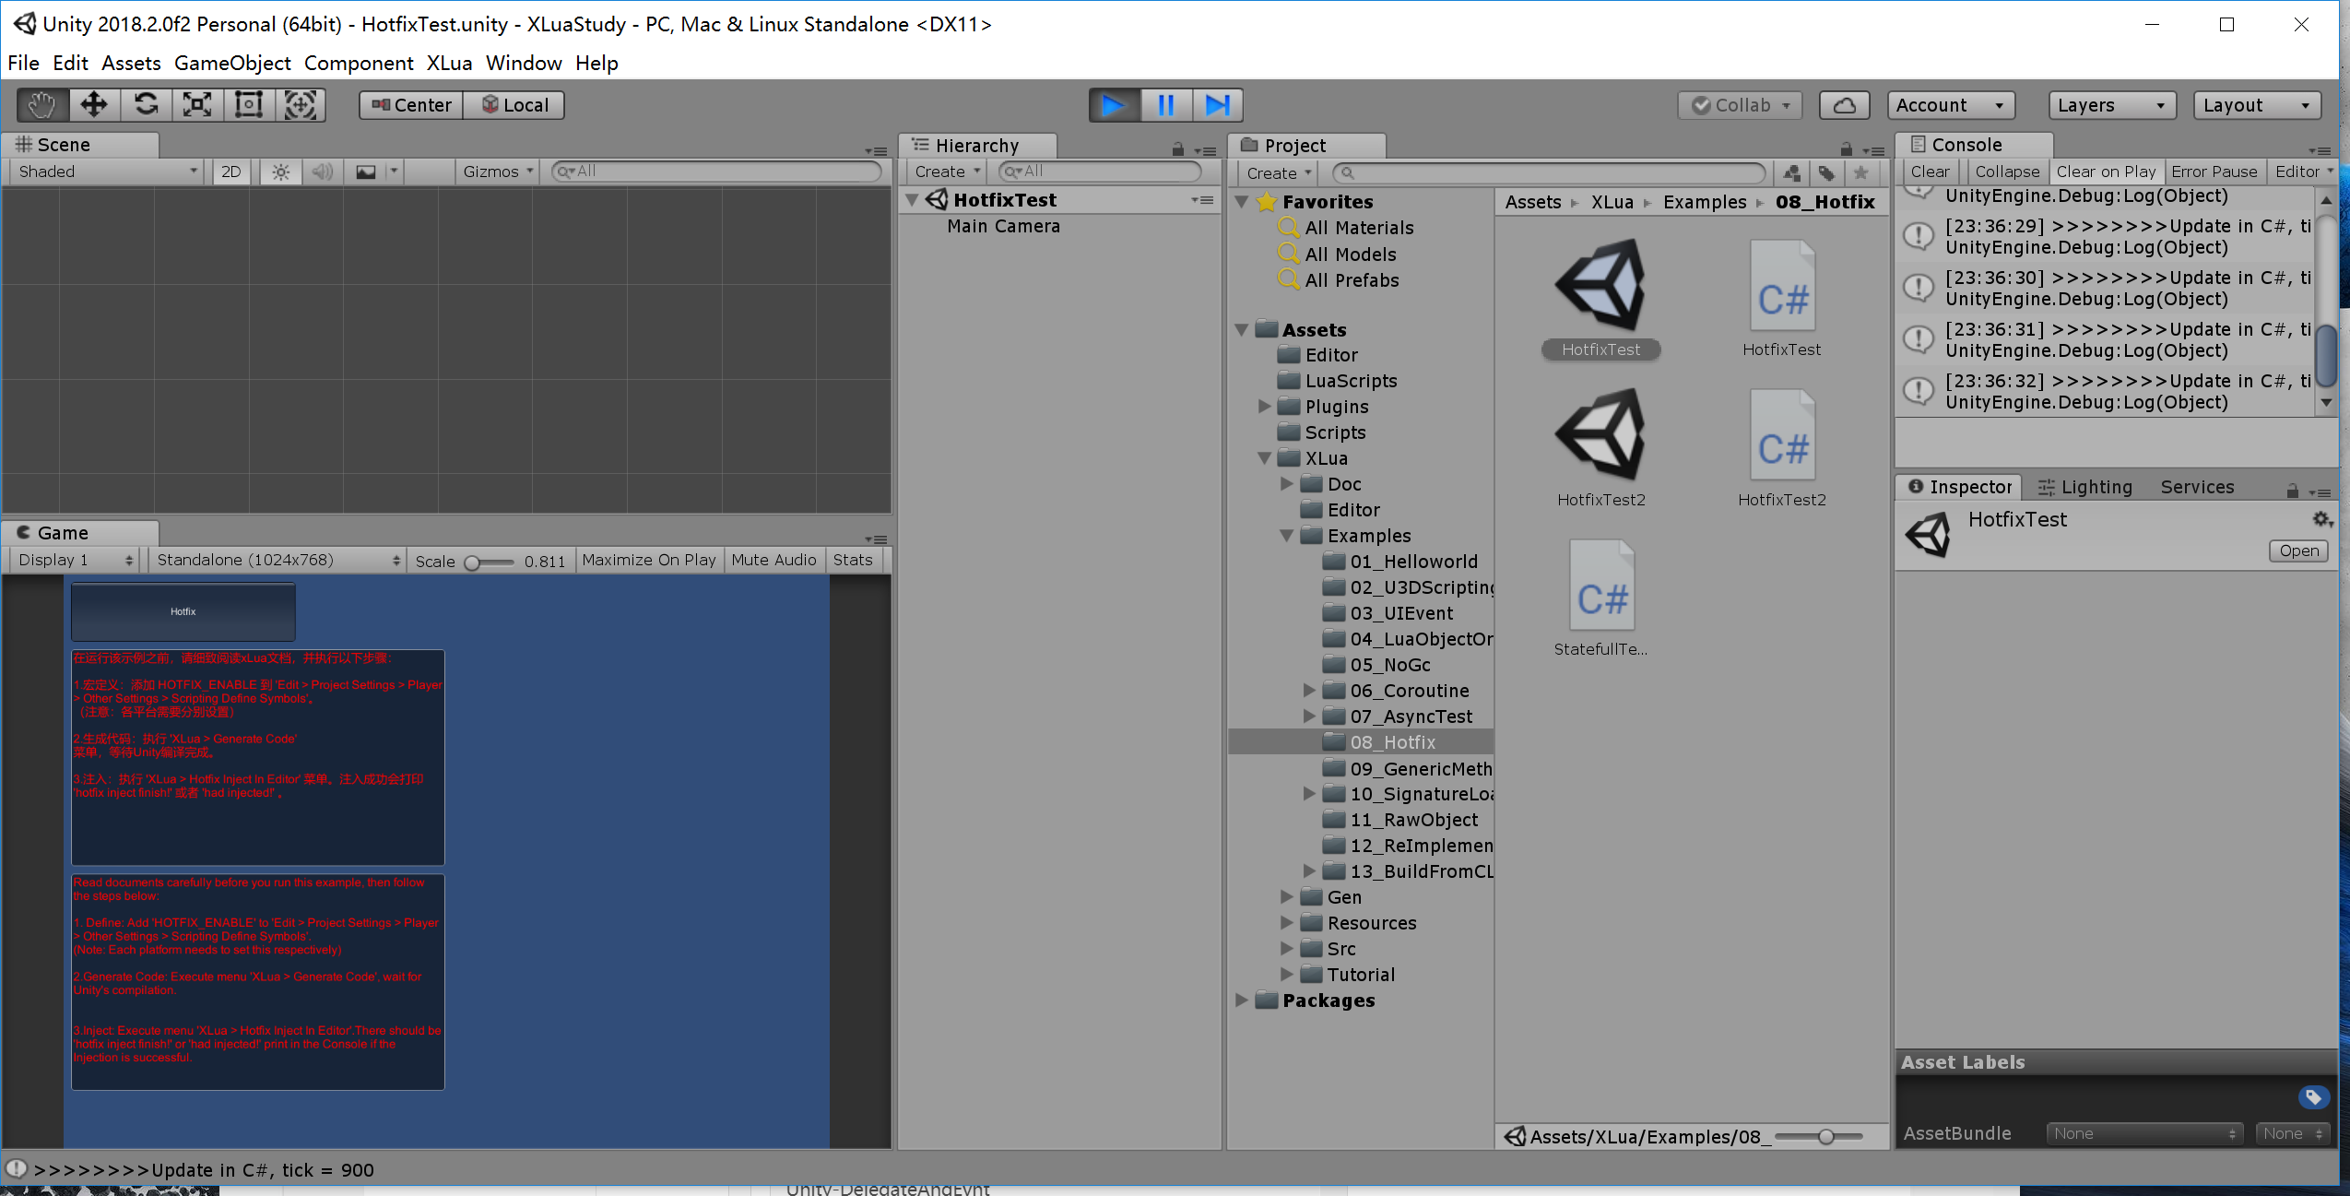
Task: Open Unity cloud services
Action: coord(1843,104)
